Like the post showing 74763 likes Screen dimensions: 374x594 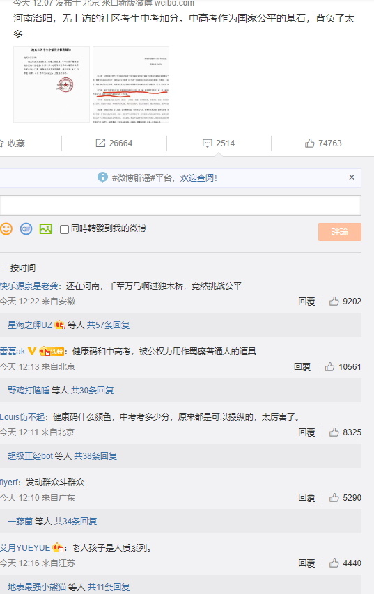323,143
